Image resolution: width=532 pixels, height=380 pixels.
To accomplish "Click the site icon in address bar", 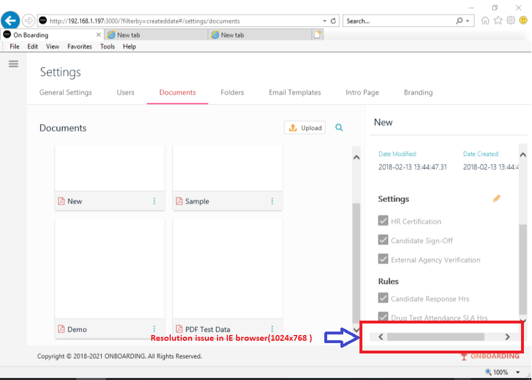I will [x=43, y=21].
